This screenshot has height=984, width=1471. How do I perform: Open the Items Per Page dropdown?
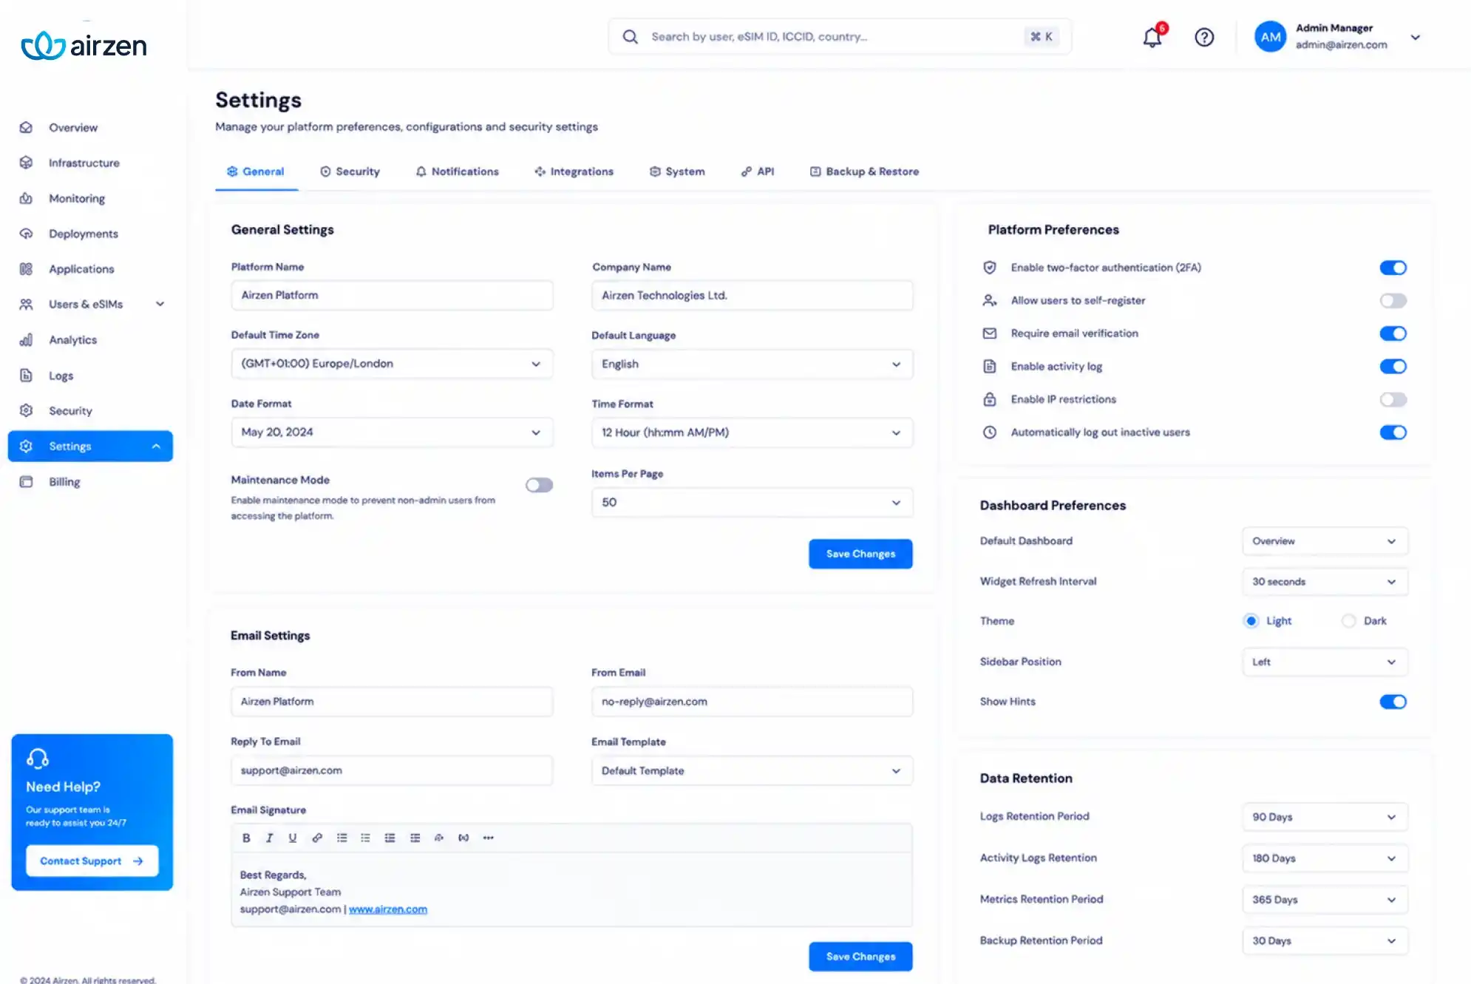click(752, 502)
